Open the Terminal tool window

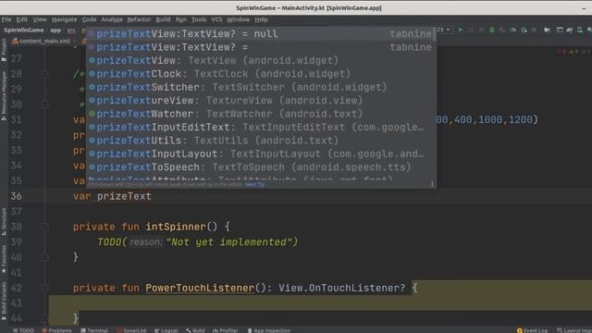pyautogui.click(x=94, y=330)
